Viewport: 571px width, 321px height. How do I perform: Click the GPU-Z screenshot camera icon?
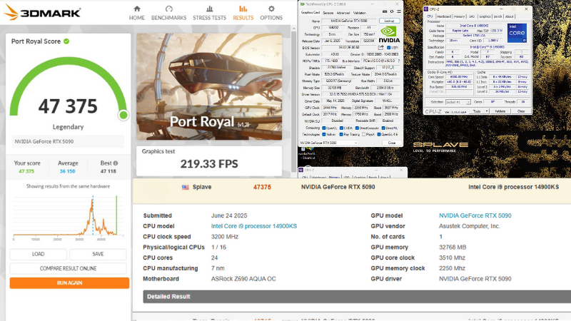tap(385, 11)
